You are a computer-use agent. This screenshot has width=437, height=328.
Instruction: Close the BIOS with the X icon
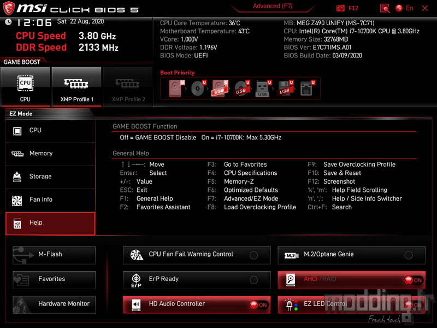(425, 8)
